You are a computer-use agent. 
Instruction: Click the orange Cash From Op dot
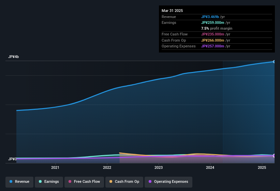click(x=111, y=181)
